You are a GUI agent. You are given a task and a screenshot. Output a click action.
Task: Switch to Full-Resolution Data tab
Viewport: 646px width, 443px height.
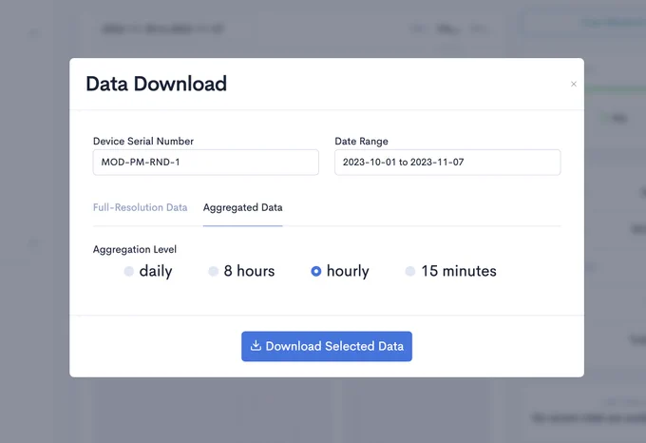(x=140, y=207)
